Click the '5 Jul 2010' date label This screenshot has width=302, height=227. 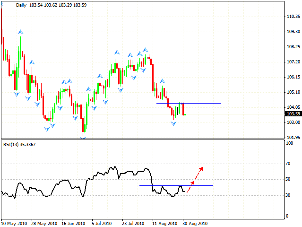(x=102, y=224)
